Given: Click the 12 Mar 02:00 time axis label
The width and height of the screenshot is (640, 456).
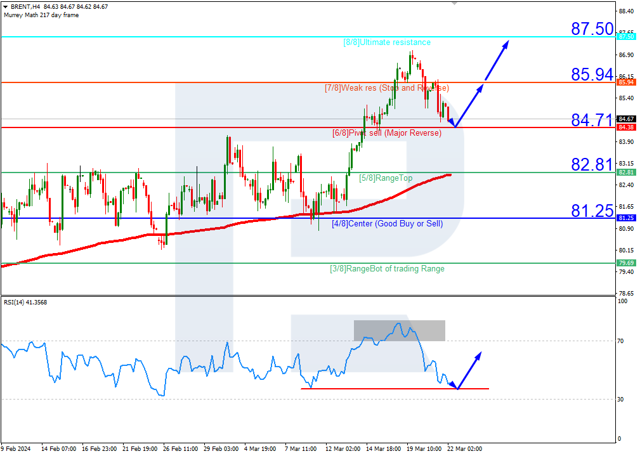Looking at the screenshot, I should click(343, 449).
